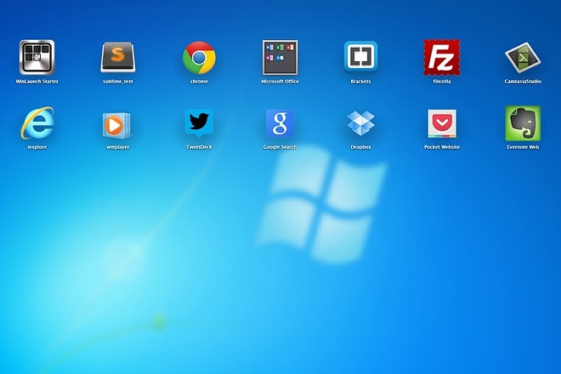Screen dimensions: 561x374
Task: Open the TweetDeck bird icon
Action: pos(199,122)
